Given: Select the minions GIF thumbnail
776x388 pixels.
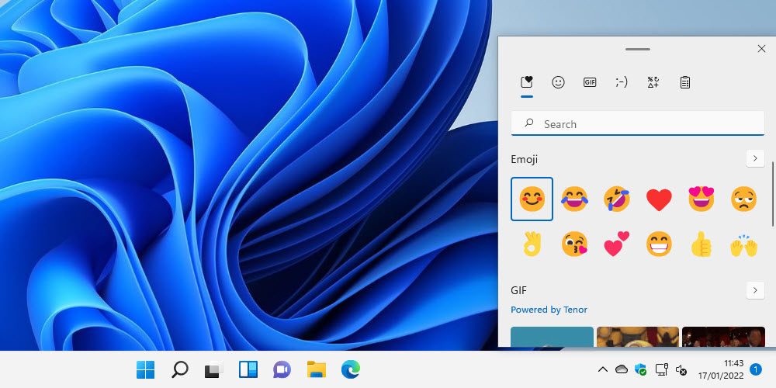Looking at the screenshot, I should (637, 337).
